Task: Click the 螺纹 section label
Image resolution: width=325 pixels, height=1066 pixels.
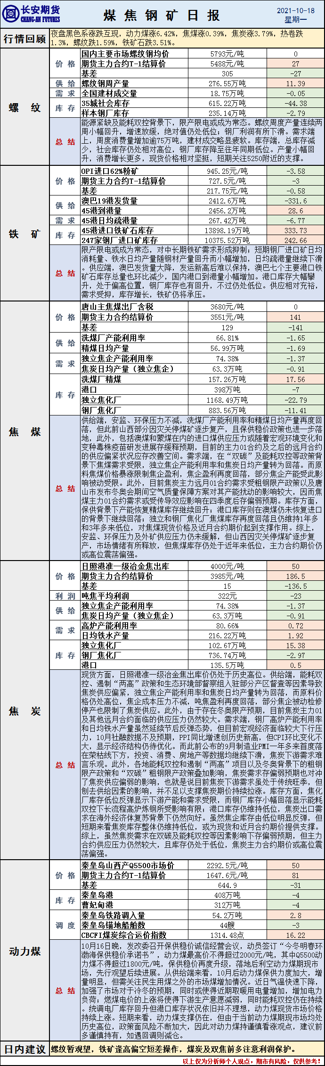Action: [x=24, y=107]
